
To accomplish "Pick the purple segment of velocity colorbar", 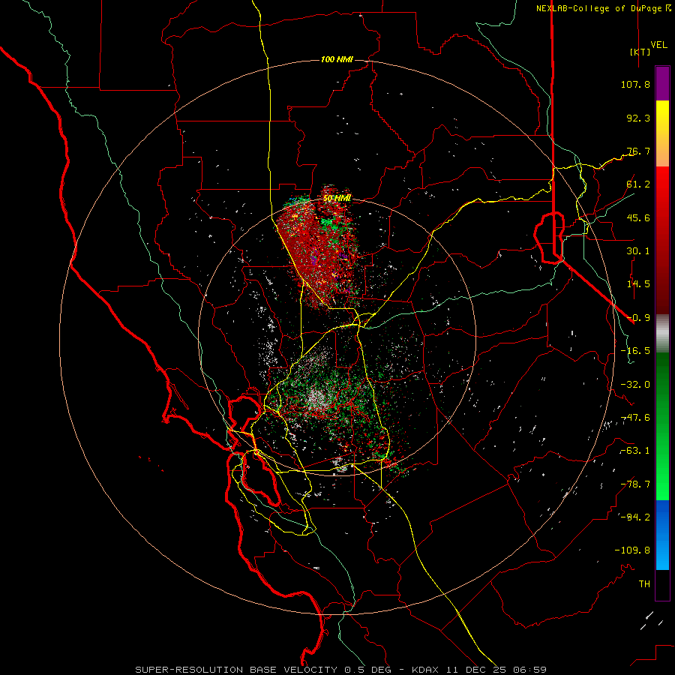I will (662, 83).
